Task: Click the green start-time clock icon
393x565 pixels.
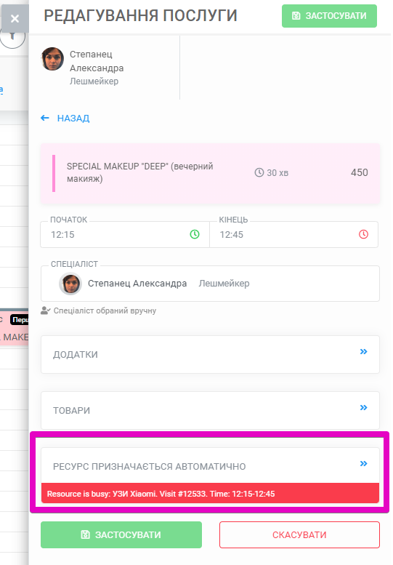Action: coord(195,234)
